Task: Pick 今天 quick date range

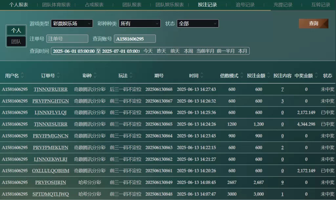Action: pyautogui.click(x=148, y=51)
